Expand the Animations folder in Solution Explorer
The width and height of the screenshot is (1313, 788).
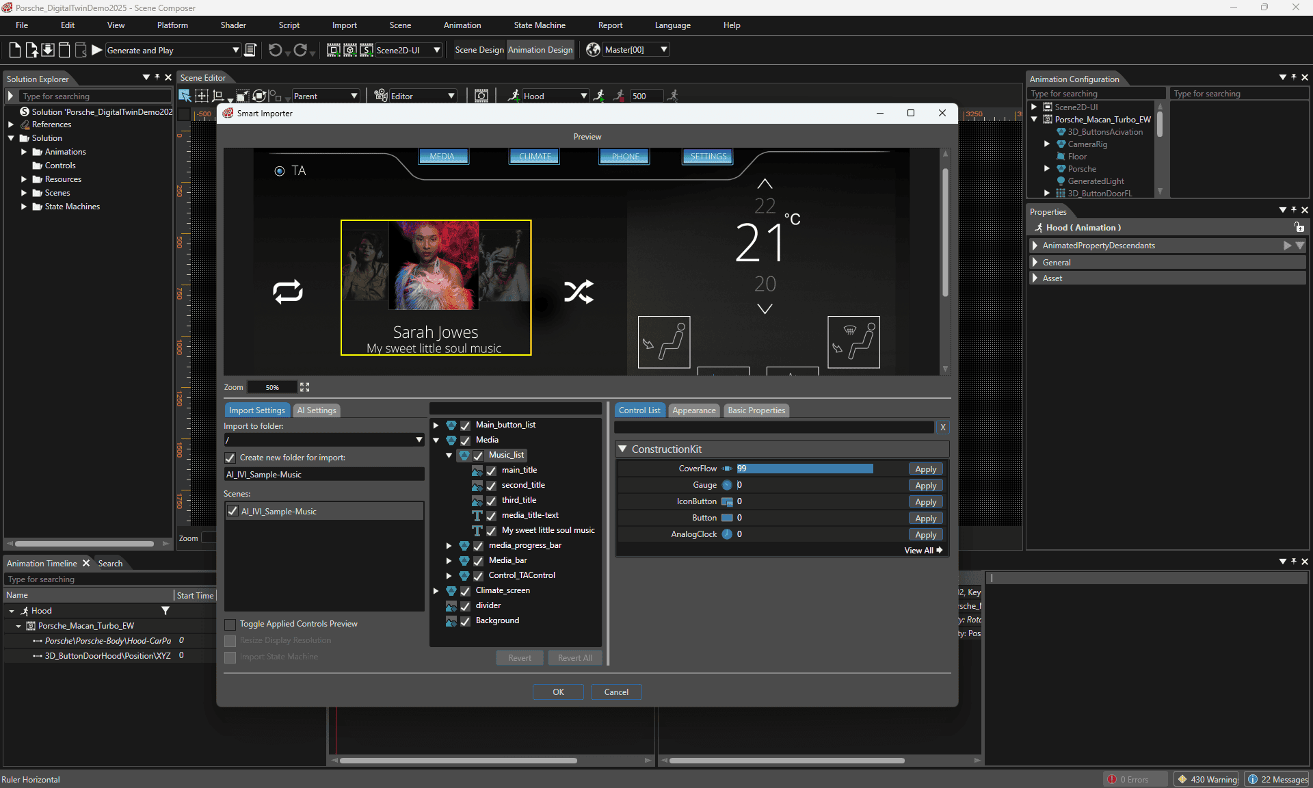(24, 152)
